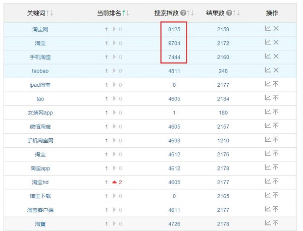Open keyword link 手机淘宝网
This screenshot has height=231, width=303.
(40, 141)
